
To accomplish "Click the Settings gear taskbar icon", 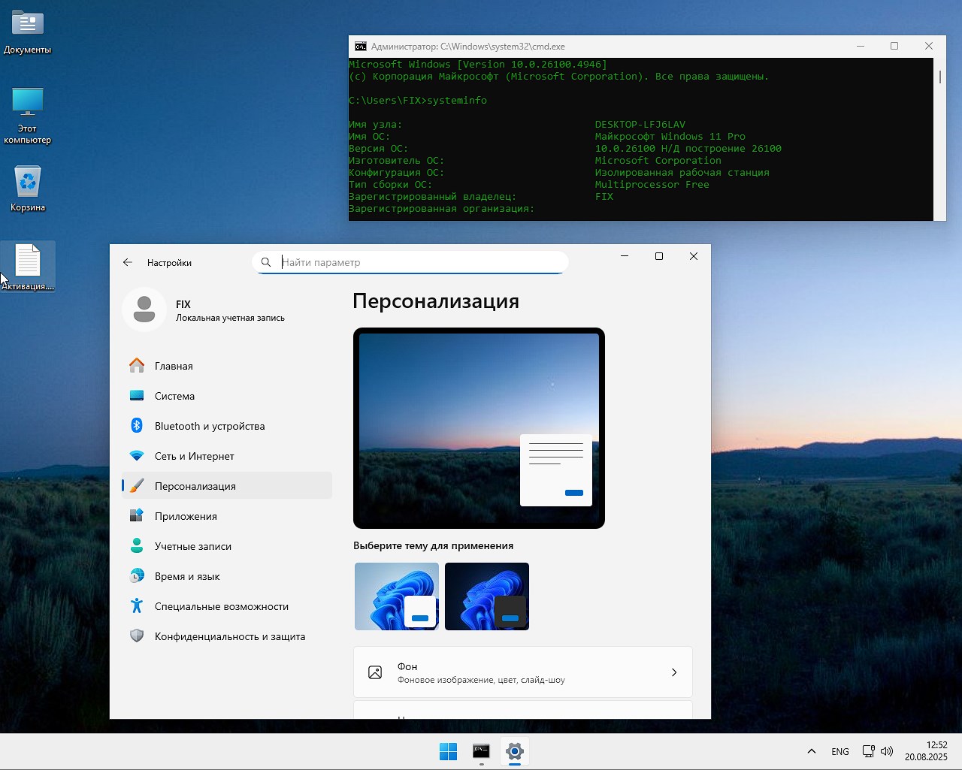I will point(515,751).
